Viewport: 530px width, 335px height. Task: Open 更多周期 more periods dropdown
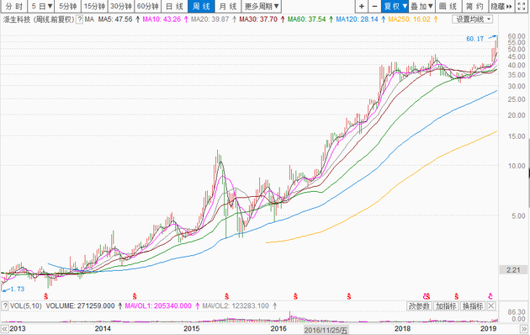point(262,6)
